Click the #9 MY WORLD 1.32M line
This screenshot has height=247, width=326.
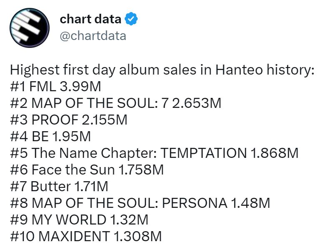pos(79,220)
